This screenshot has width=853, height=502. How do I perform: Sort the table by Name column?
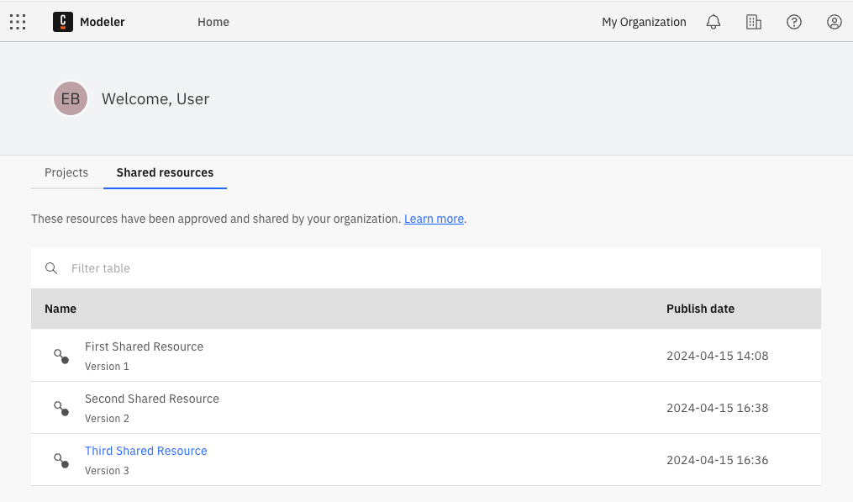(x=61, y=309)
